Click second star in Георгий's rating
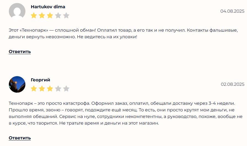247x146 pixels. 42,89
